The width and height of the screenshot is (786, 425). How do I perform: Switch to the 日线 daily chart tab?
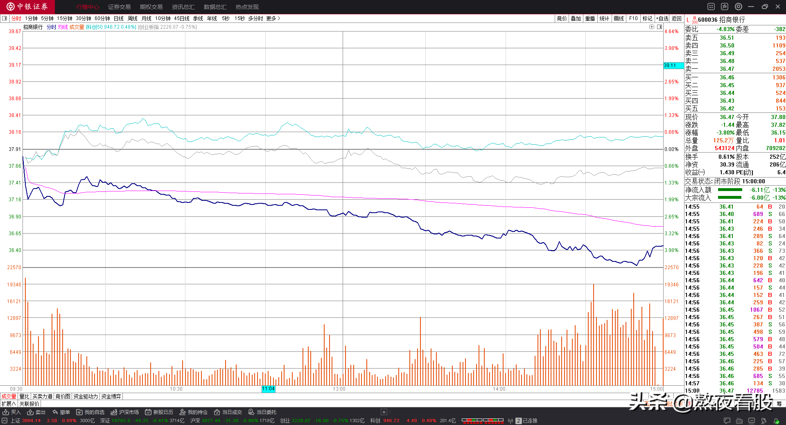(x=119, y=18)
